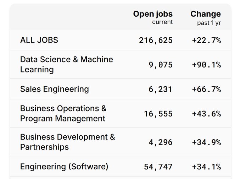
Task: Select Business Development & Partnerships row
Action: coord(67,142)
